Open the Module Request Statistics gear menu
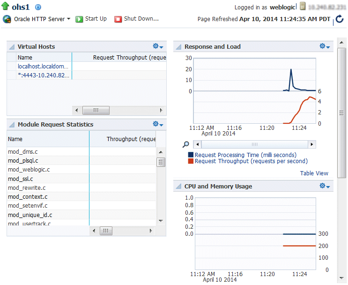This screenshot has width=348, height=285. [x=158, y=124]
